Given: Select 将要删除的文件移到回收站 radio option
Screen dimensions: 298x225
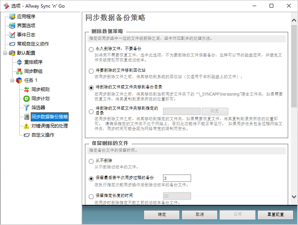Looking at the screenshot, I should pyautogui.click(x=91, y=71).
